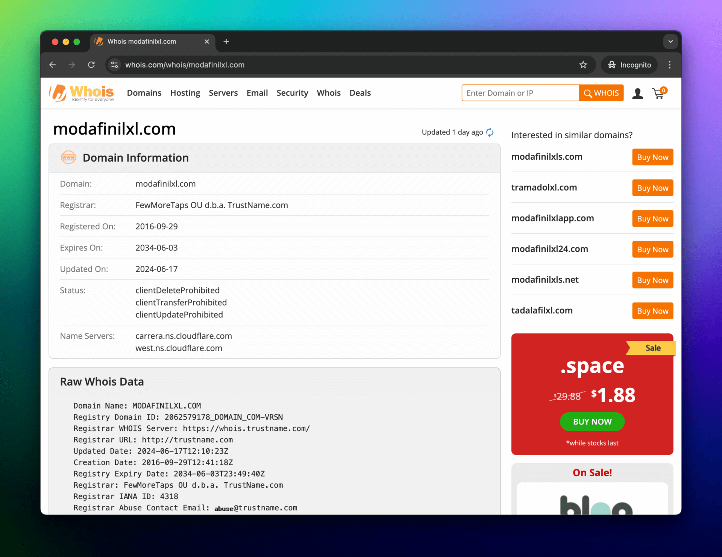722x557 pixels.
Task: Open the Security menu
Action: 292,93
